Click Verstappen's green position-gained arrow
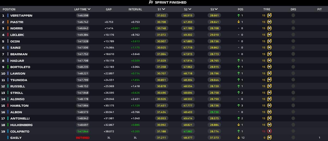The height and width of the screenshot is (141, 328). coord(239,16)
